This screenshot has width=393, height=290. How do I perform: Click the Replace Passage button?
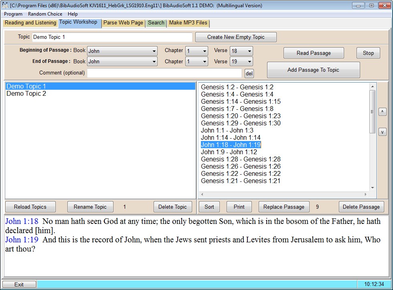click(284, 207)
